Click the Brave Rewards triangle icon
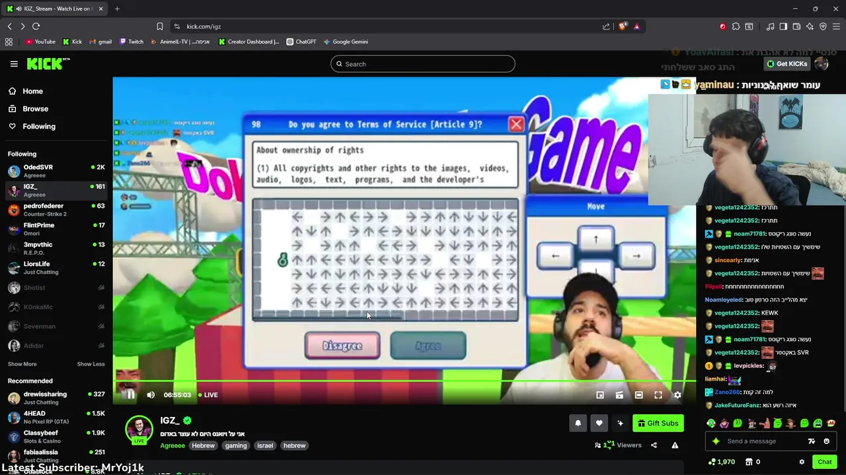This screenshot has width=846, height=475. 636,26
